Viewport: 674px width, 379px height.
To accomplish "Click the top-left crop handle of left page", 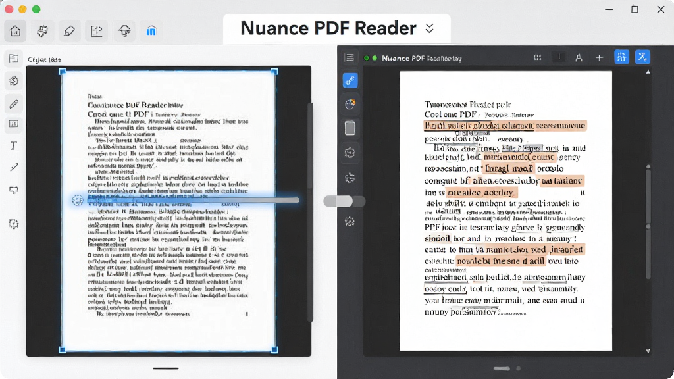I will click(x=63, y=71).
